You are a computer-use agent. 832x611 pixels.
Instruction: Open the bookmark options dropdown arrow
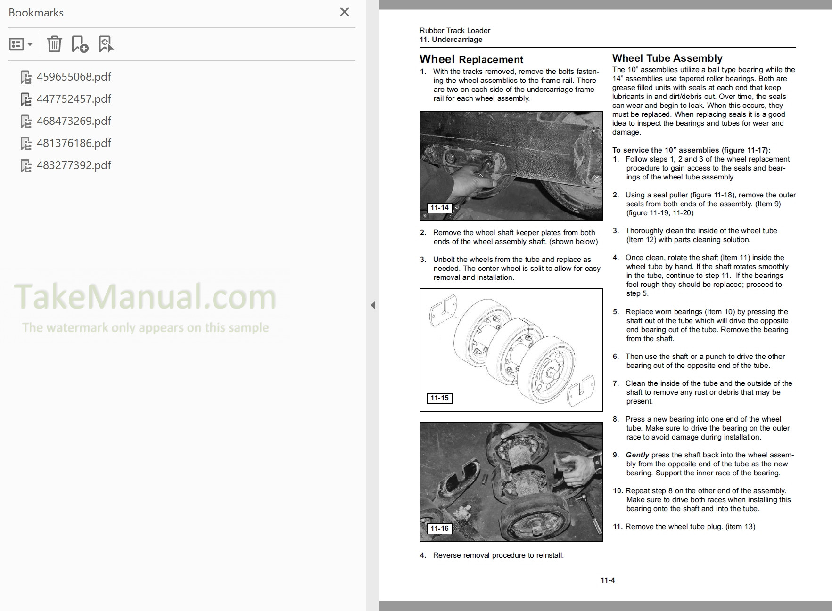click(x=29, y=44)
